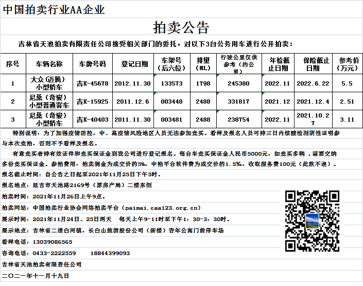Viewport: 363px width, 286px height.
Task: Select mileage cell 245380
Action: [x=239, y=83]
